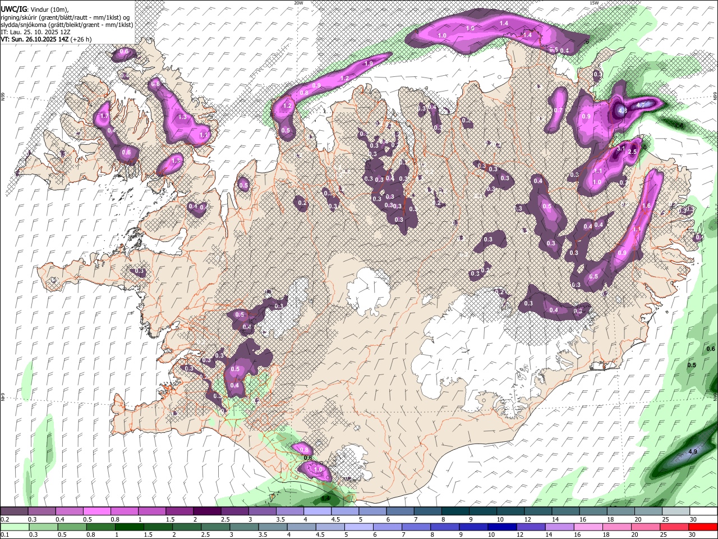Click the 3.1 snowfall value on the map
Screen dimensions: 718x539
[x=621, y=149]
